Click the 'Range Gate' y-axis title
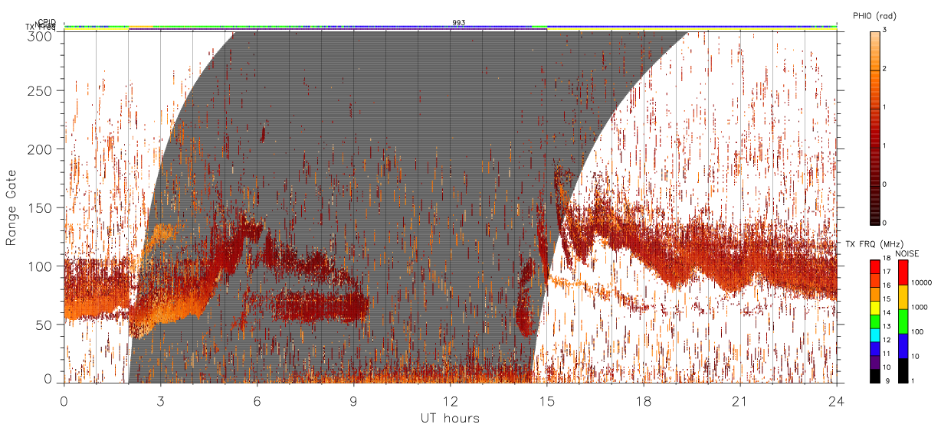 [11, 207]
